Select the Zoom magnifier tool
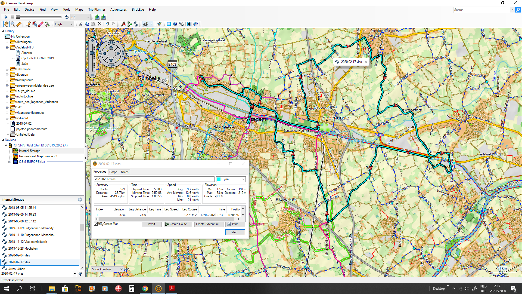 tap(13, 24)
